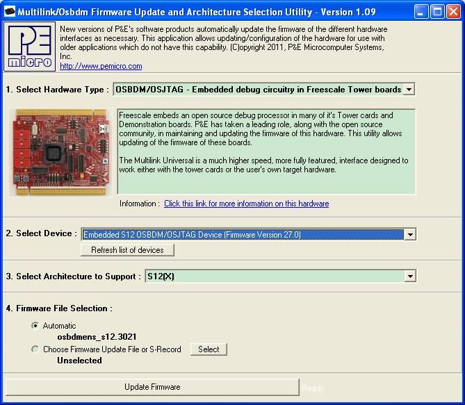Expand the Select Hardware Type dropdown arrow
This screenshot has width=465, height=405.
tap(409, 89)
